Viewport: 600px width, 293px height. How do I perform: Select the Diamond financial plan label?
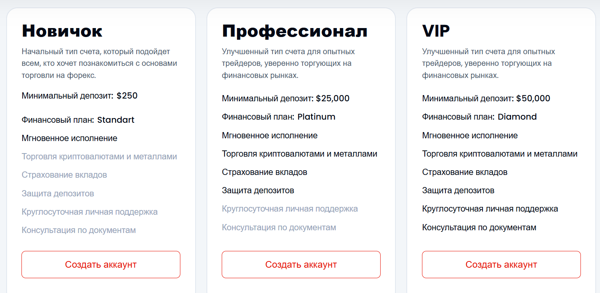tap(517, 117)
